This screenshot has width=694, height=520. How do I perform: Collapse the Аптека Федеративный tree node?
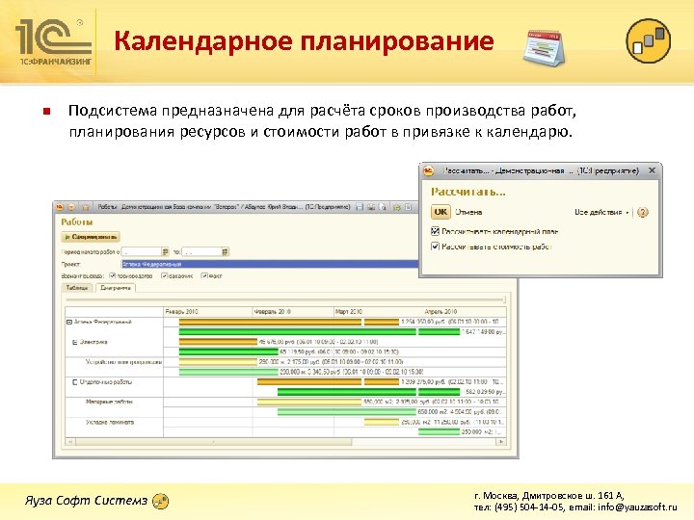[x=69, y=322]
